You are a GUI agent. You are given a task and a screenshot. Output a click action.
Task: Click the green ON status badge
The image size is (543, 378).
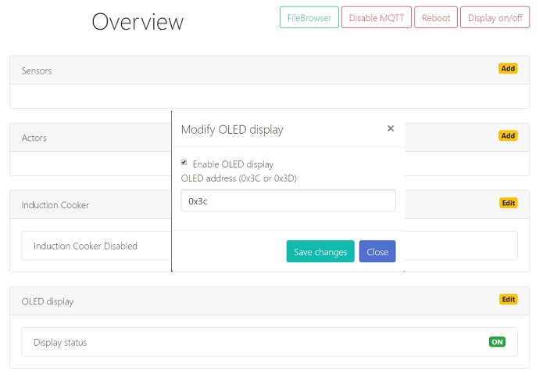[x=497, y=342]
